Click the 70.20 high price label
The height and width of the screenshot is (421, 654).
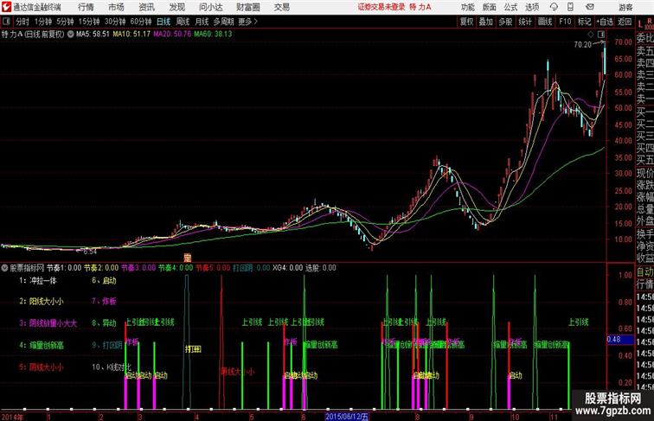click(x=583, y=45)
